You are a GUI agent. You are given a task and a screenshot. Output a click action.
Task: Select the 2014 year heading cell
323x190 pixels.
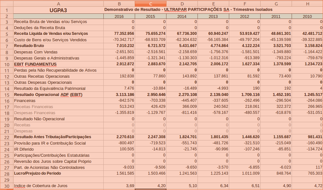tap(182, 16)
